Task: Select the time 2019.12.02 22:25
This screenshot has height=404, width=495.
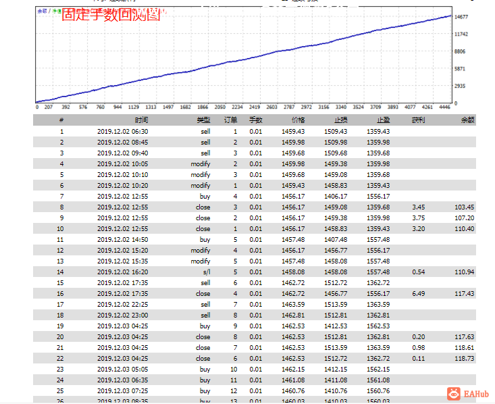Action: [x=122, y=305]
